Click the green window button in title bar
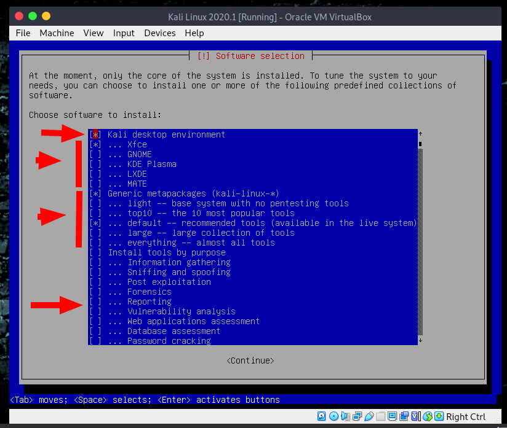The height and width of the screenshot is (428, 507). click(x=33, y=16)
